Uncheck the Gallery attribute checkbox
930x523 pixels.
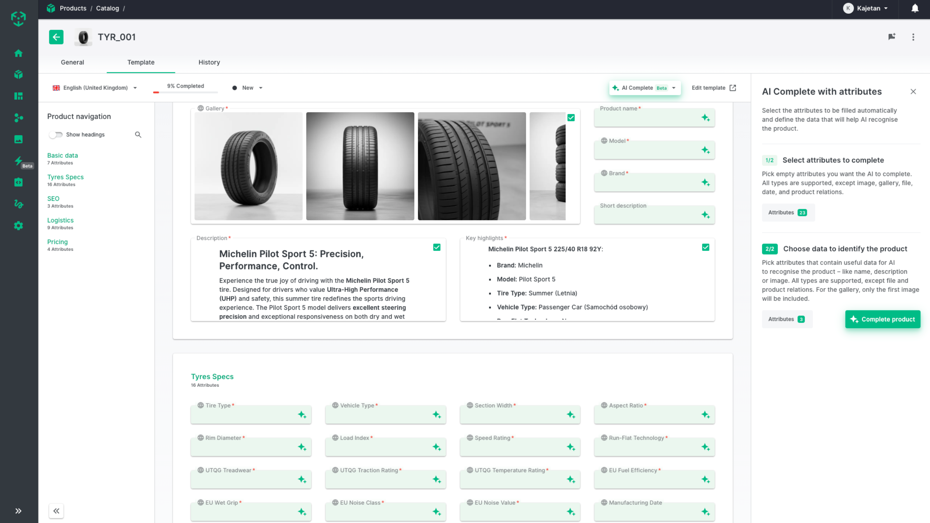[571, 118]
